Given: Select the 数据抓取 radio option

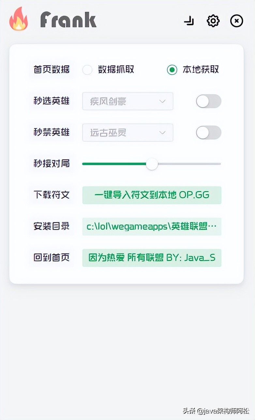Looking at the screenshot, I should (x=87, y=70).
